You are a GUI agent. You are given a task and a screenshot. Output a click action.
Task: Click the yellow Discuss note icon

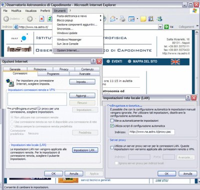click(143, 19)
